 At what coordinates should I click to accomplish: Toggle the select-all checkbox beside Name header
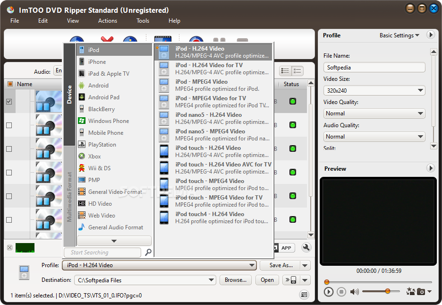click(x=10, y=84)
